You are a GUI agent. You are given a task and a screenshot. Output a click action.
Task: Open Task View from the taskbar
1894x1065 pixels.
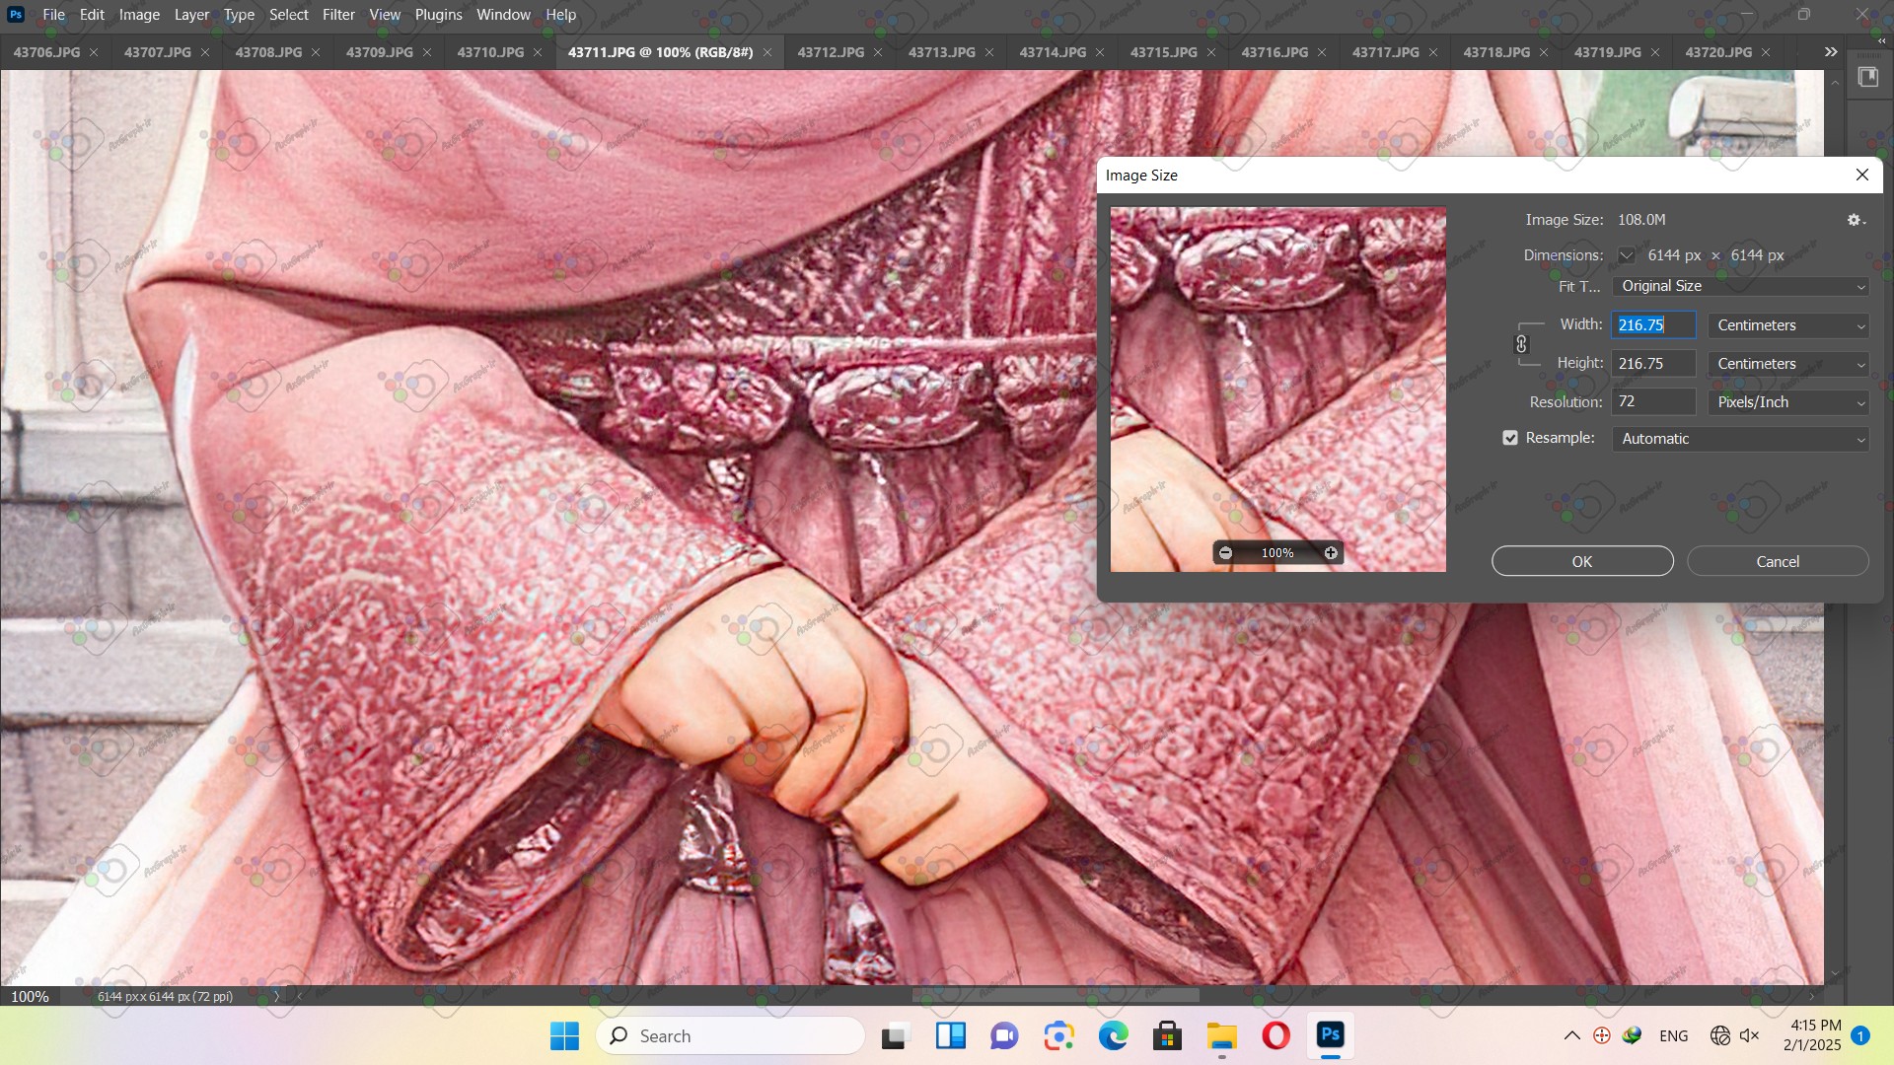coord(895,1035)
